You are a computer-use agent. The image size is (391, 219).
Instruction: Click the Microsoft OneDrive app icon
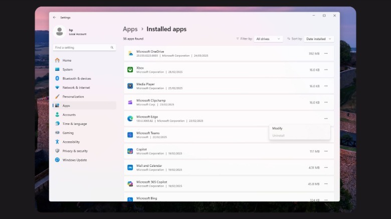tap(130, 53)
